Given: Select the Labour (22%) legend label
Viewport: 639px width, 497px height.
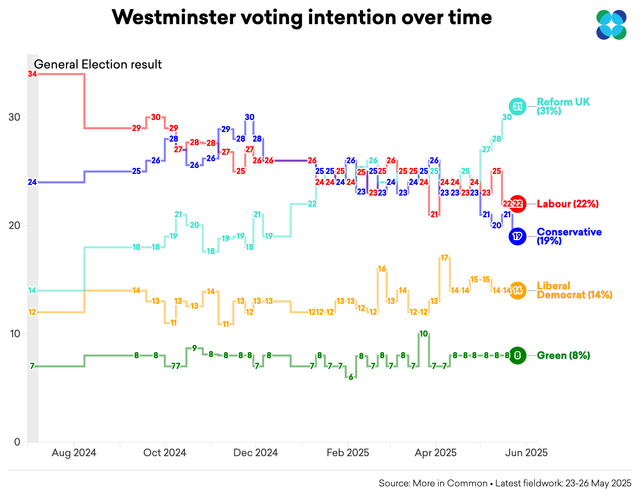Looking at the screenshot, I should pos(568,204).
